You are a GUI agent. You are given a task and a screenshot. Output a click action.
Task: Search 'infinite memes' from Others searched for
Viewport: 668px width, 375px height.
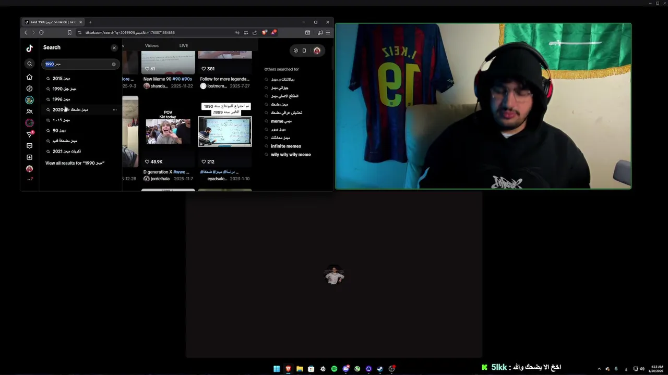point(286,146)
